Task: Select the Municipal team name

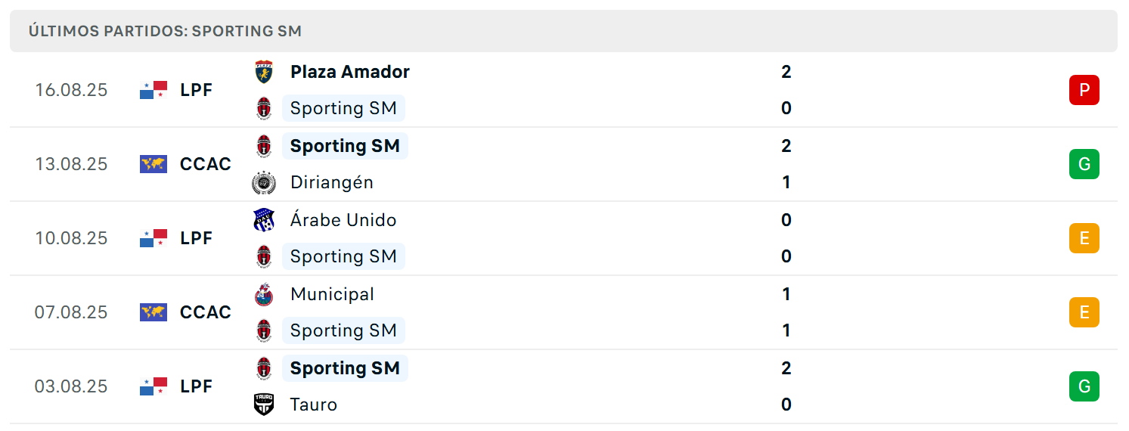Action: coord(332,294)
